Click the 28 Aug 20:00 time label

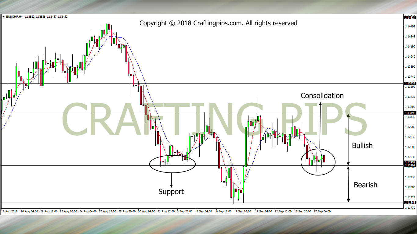[x=127, y=211]
